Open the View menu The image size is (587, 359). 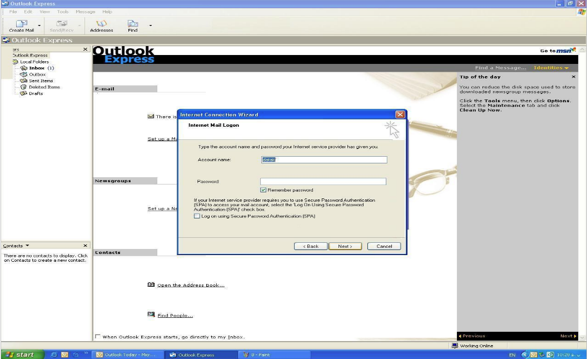click(44, 12)
